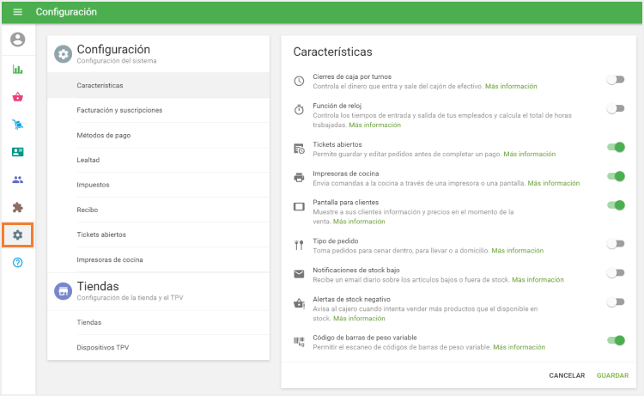The image size is (644, 396).
Task: Follow Más información link for Pantalla para clientes
Action: (359, 222)
